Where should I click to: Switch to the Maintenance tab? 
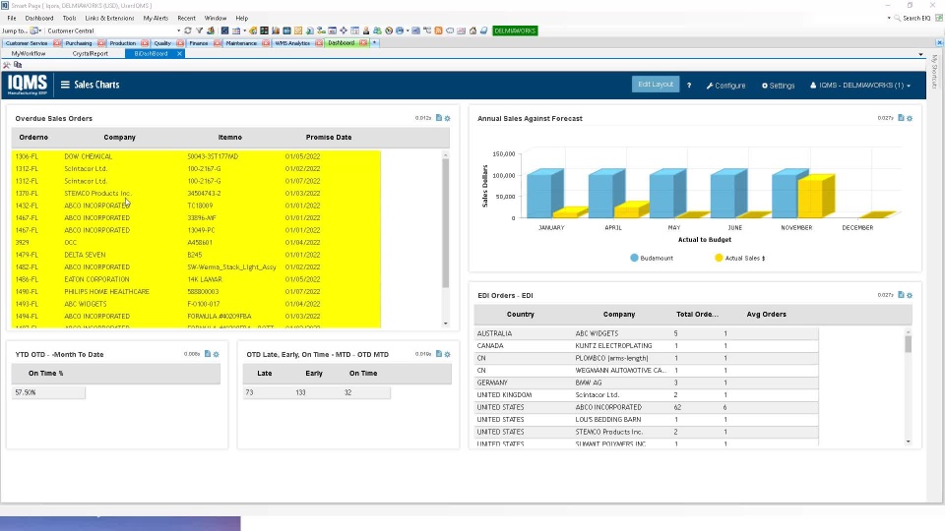(241, 43)
